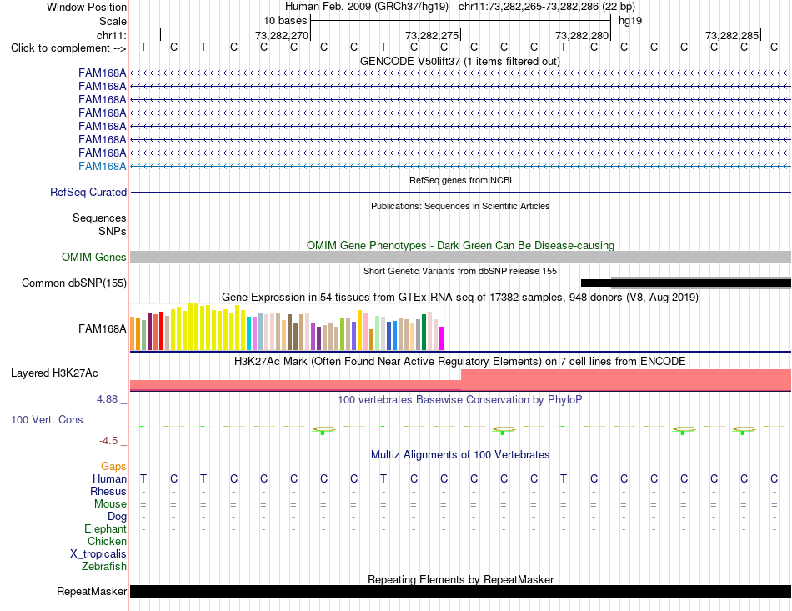
Task: Click the 73,282,285 ruler position
Action: point(732,35)
